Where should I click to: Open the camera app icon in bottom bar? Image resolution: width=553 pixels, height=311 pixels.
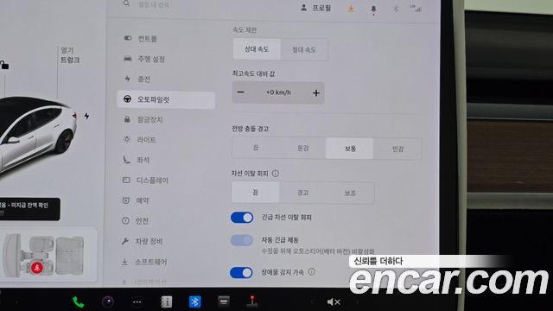tap(108, 301)
